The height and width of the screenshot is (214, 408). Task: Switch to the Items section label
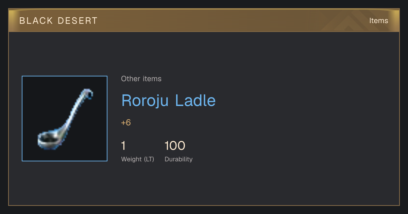(x=379, y=21)
